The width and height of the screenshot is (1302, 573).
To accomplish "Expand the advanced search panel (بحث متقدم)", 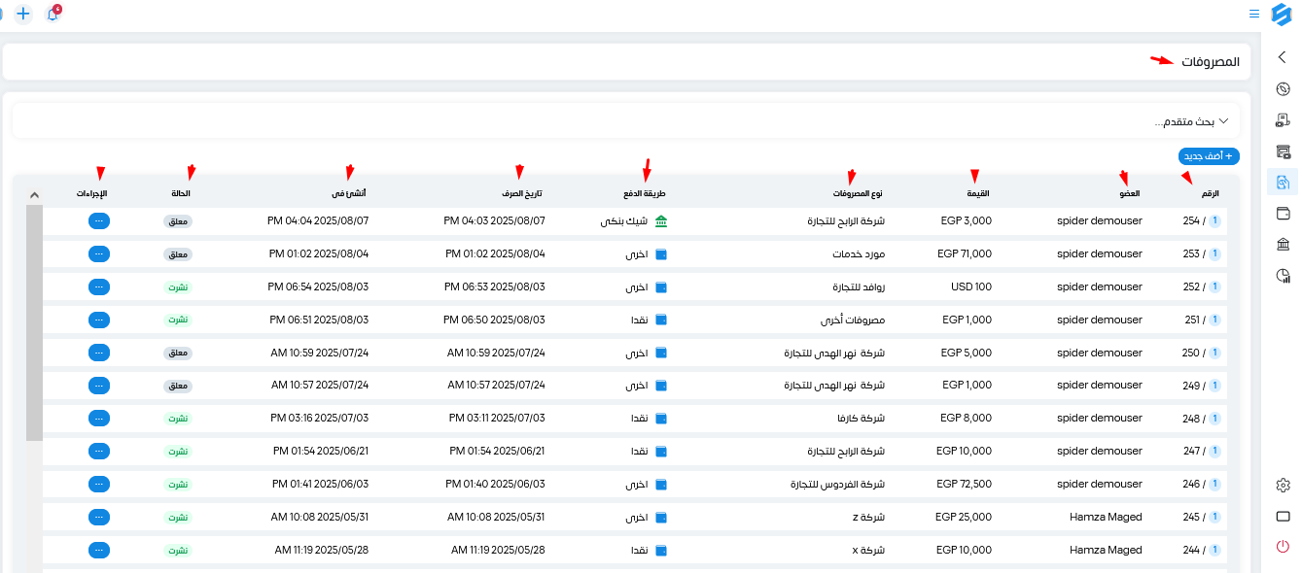I will (x=626, y=121).
